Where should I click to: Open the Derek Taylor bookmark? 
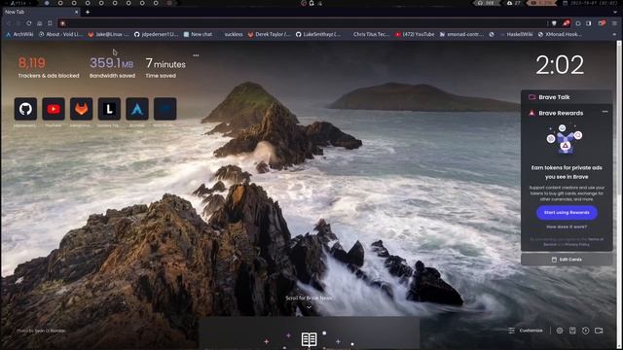(x=269, y=35)
